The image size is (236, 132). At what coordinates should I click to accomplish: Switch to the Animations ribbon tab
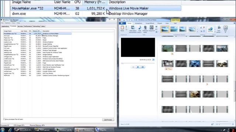click(x=138, y=23)
